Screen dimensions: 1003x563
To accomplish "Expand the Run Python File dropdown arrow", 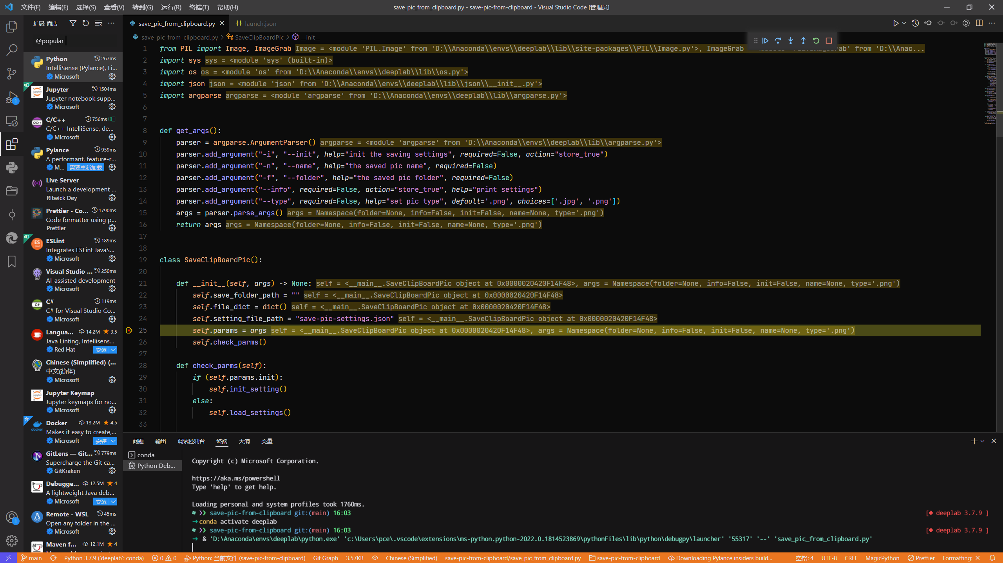I will coord(904,23).
